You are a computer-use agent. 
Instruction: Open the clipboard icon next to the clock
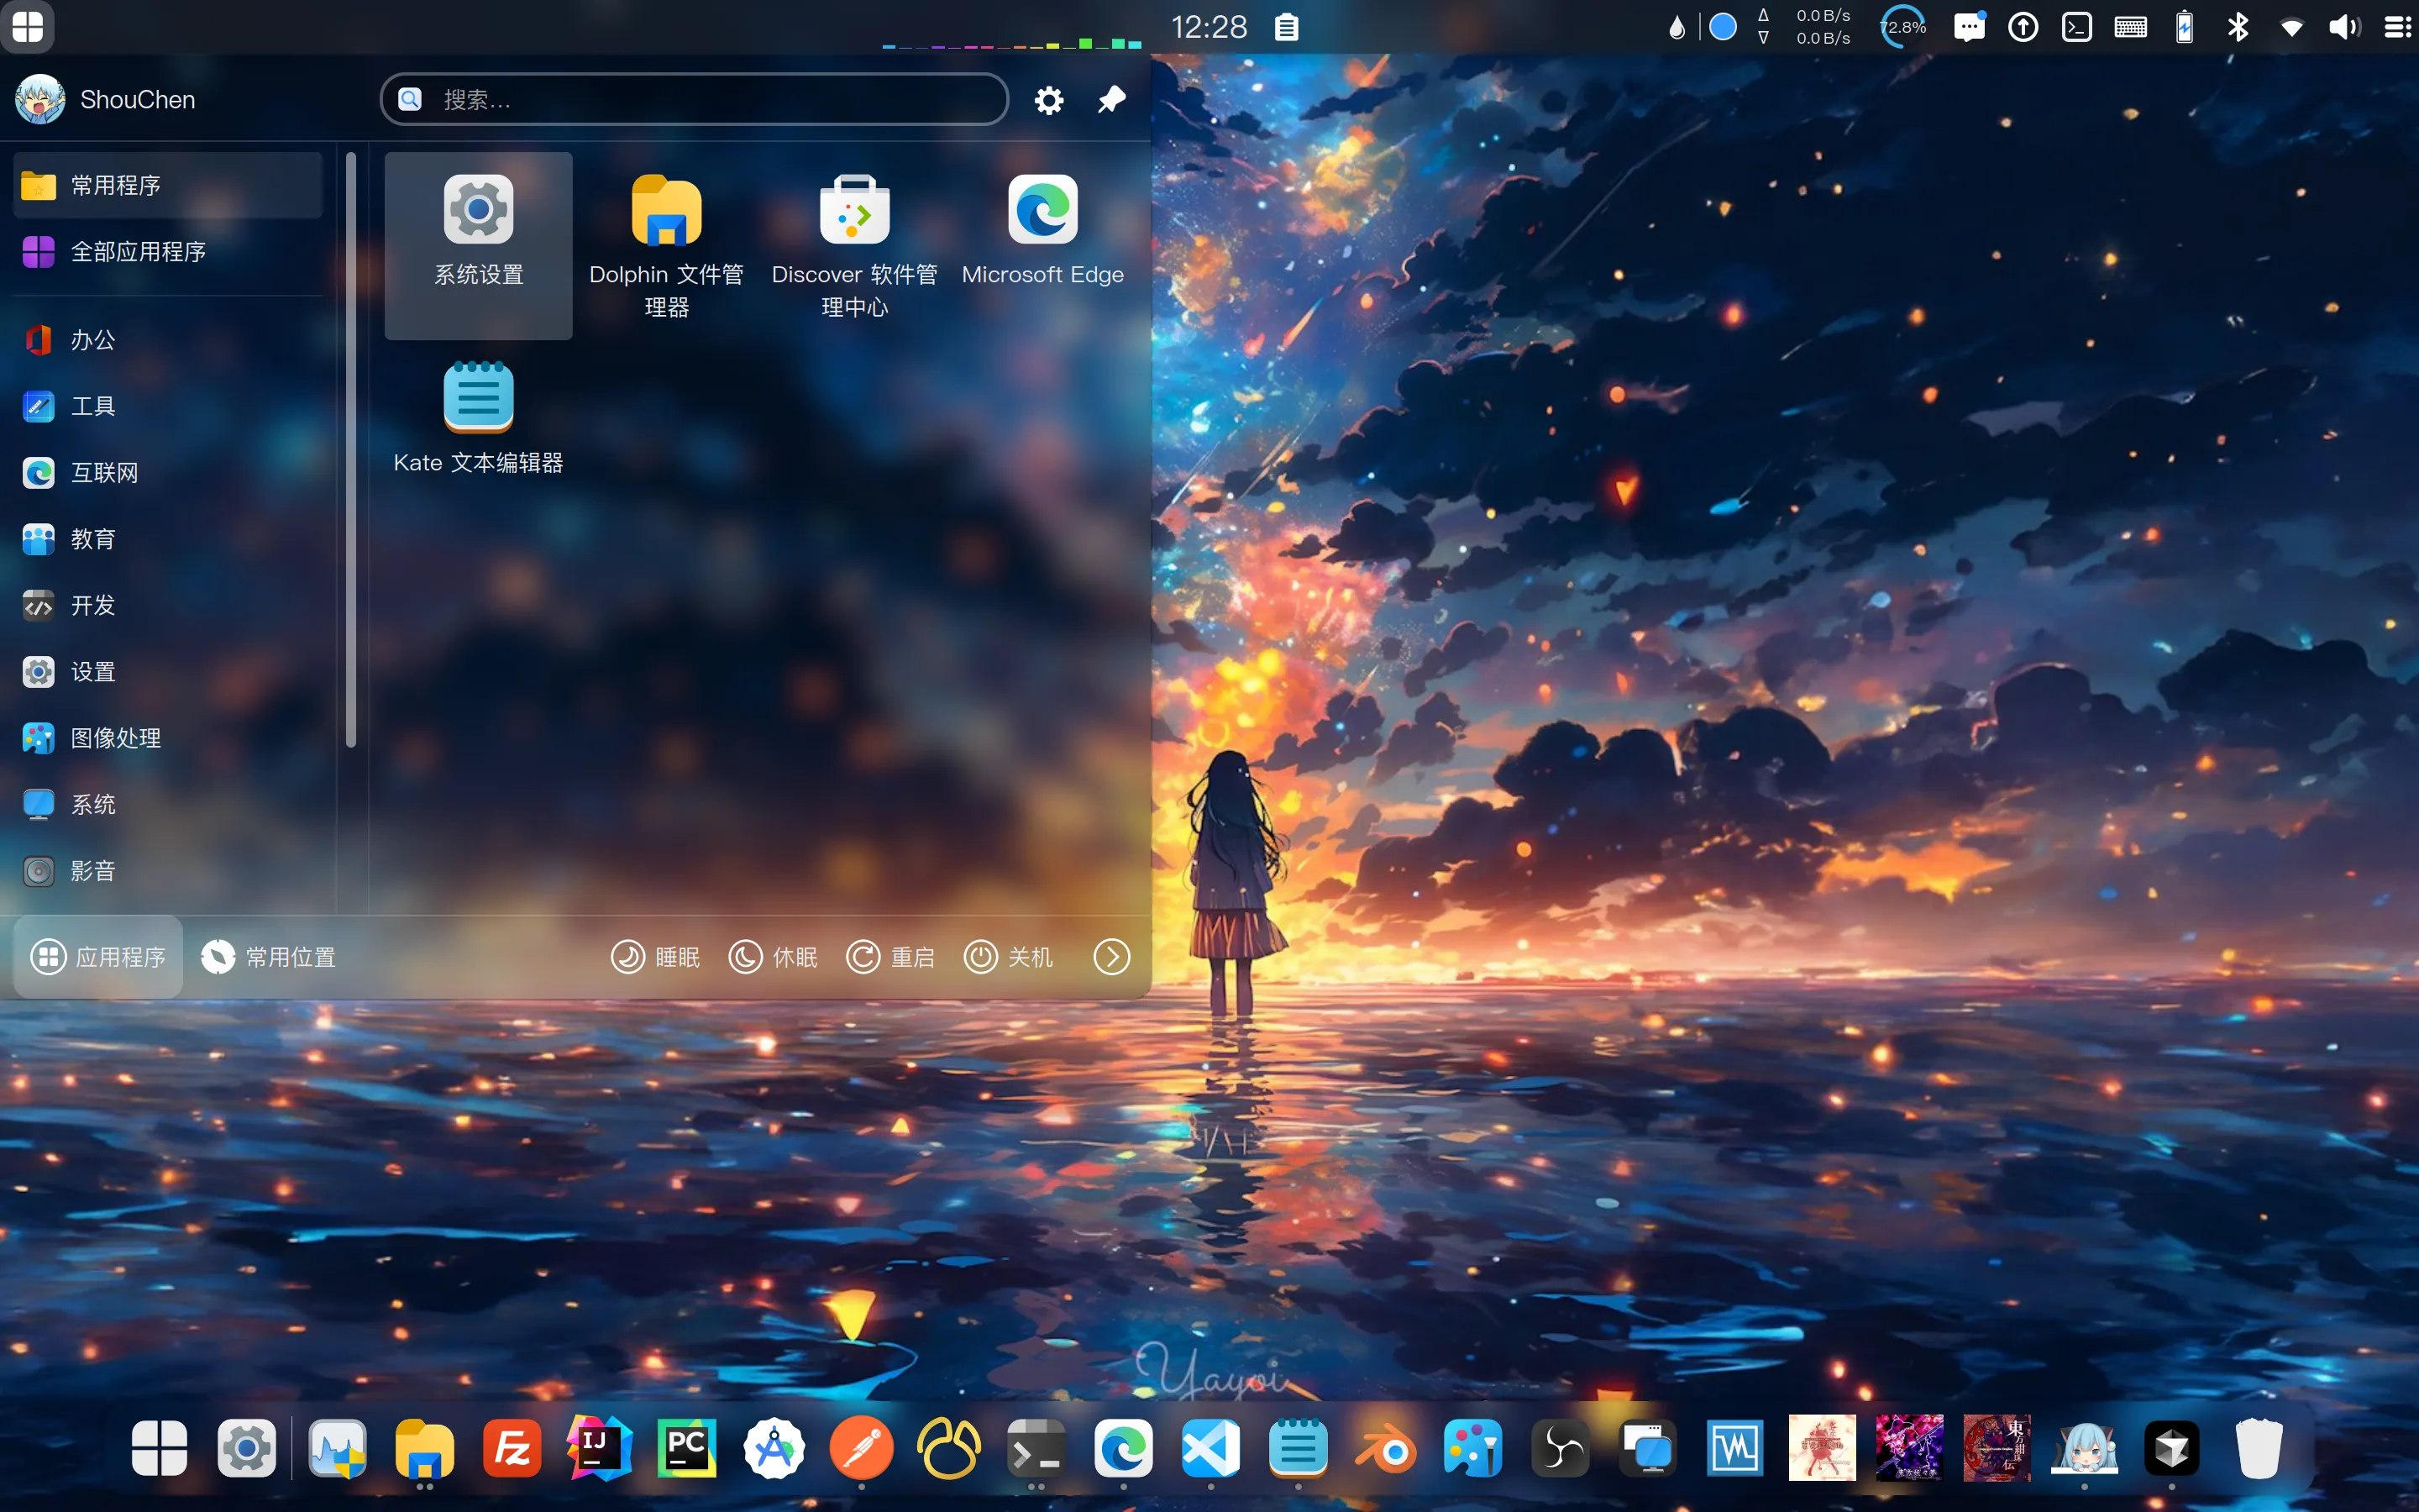(1287, 27)
